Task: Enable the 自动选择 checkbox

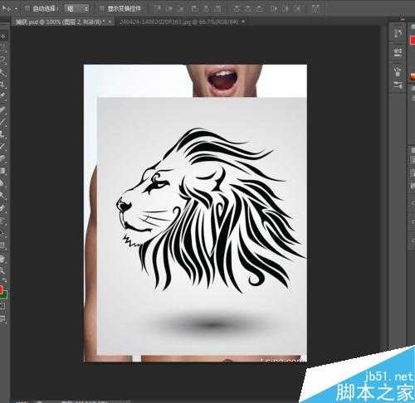Action: pyautogui.click(x=27, y=9)
